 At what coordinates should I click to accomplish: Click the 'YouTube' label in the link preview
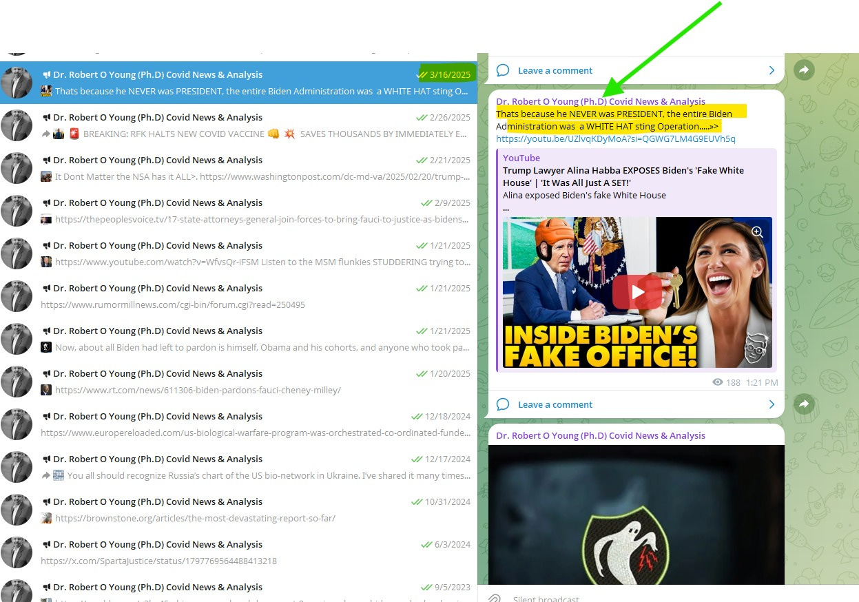[521, 158]
